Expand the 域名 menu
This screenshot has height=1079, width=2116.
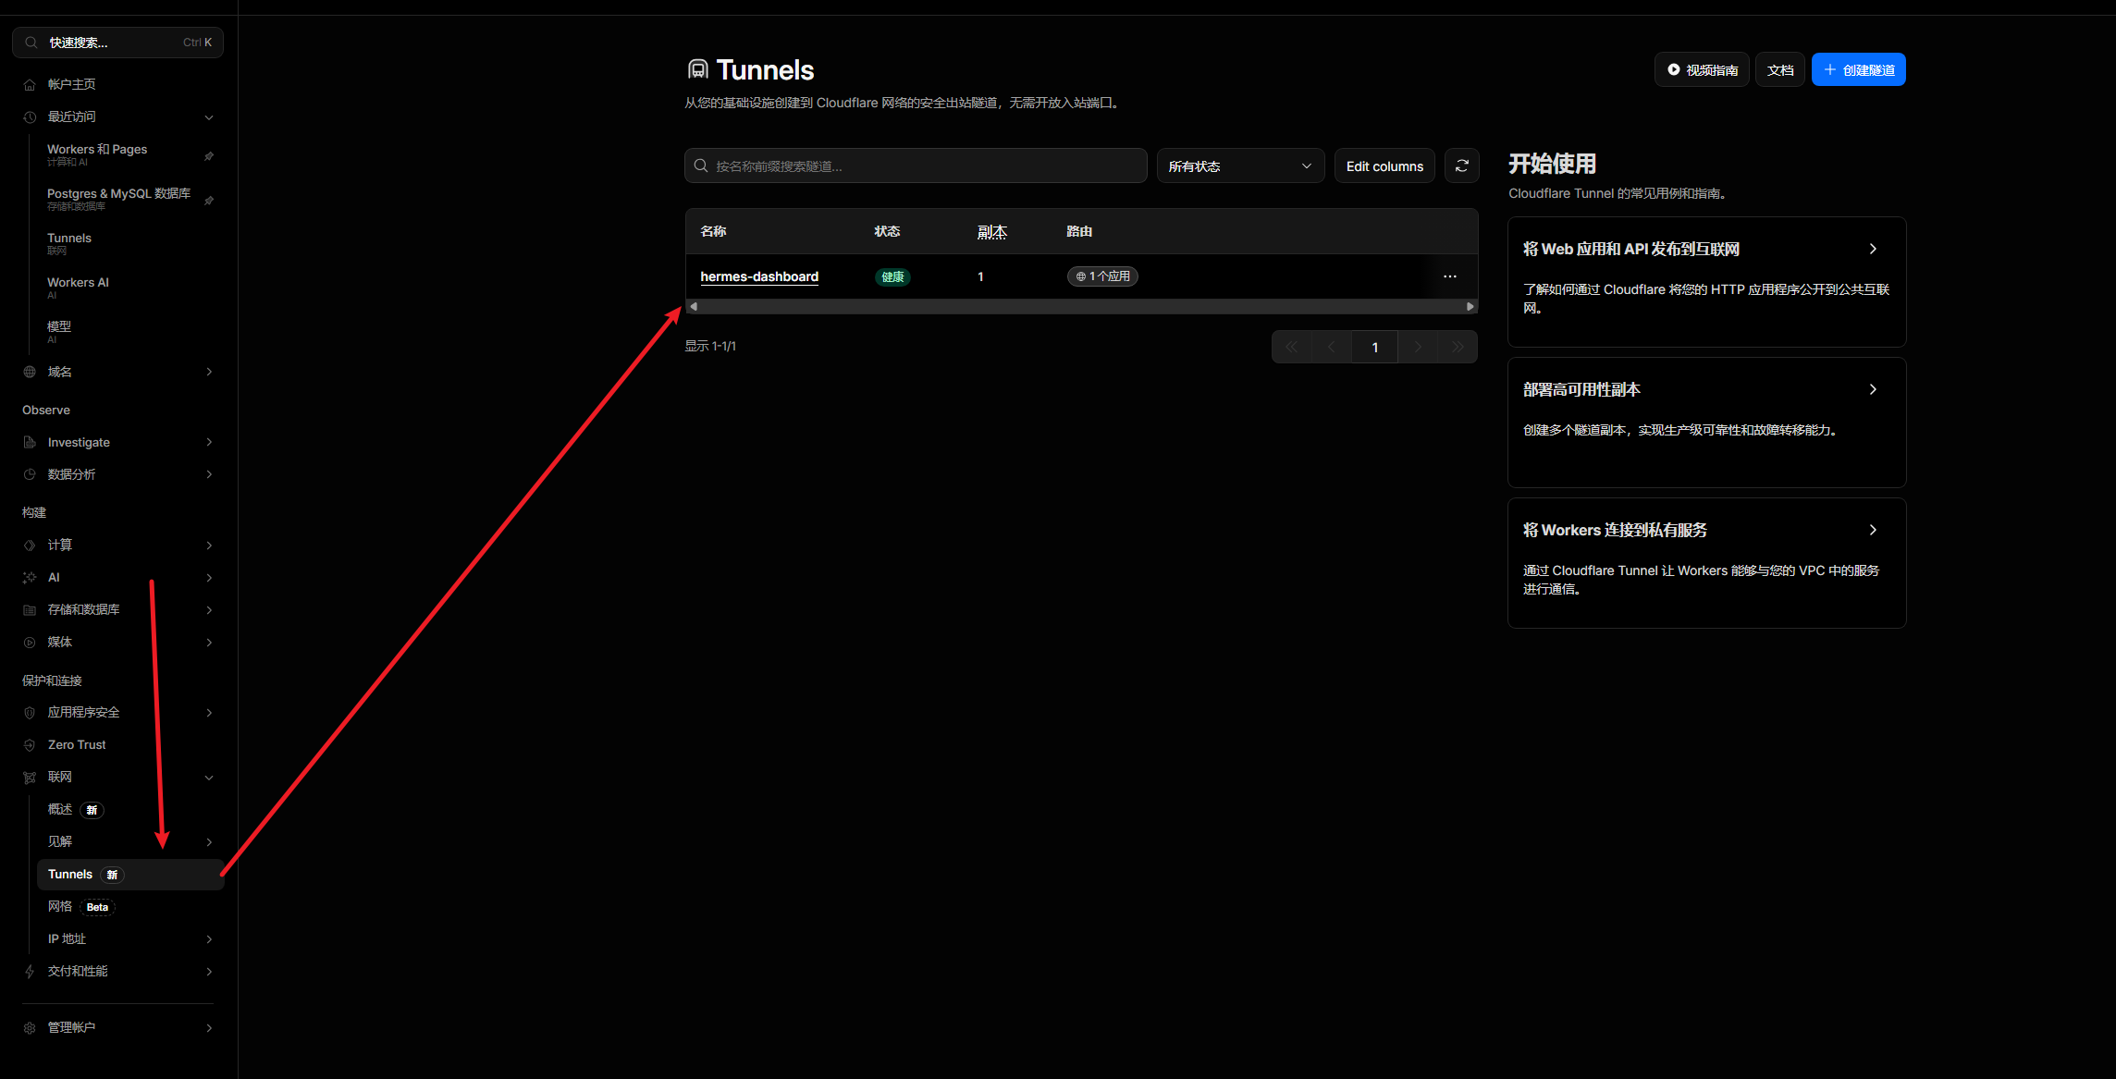(209, 372)
